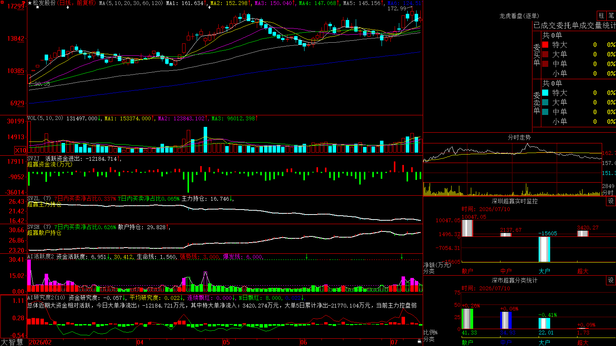Click the lock icon at the timeline's end
The image size is (616, 346).
(419, 341)
